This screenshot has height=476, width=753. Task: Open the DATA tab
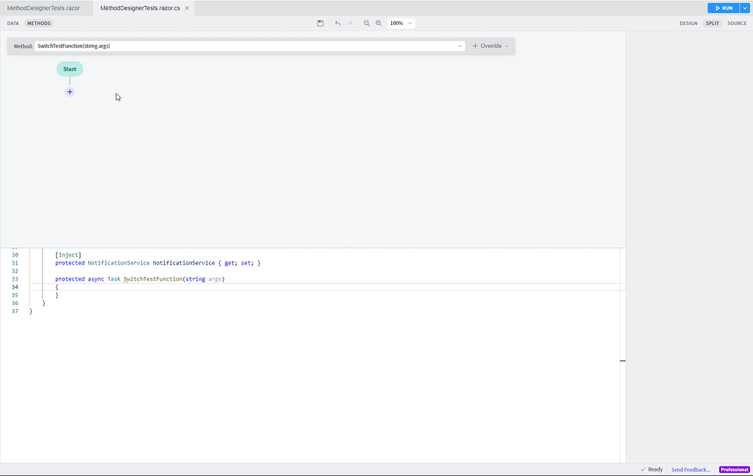click(13, 23)
